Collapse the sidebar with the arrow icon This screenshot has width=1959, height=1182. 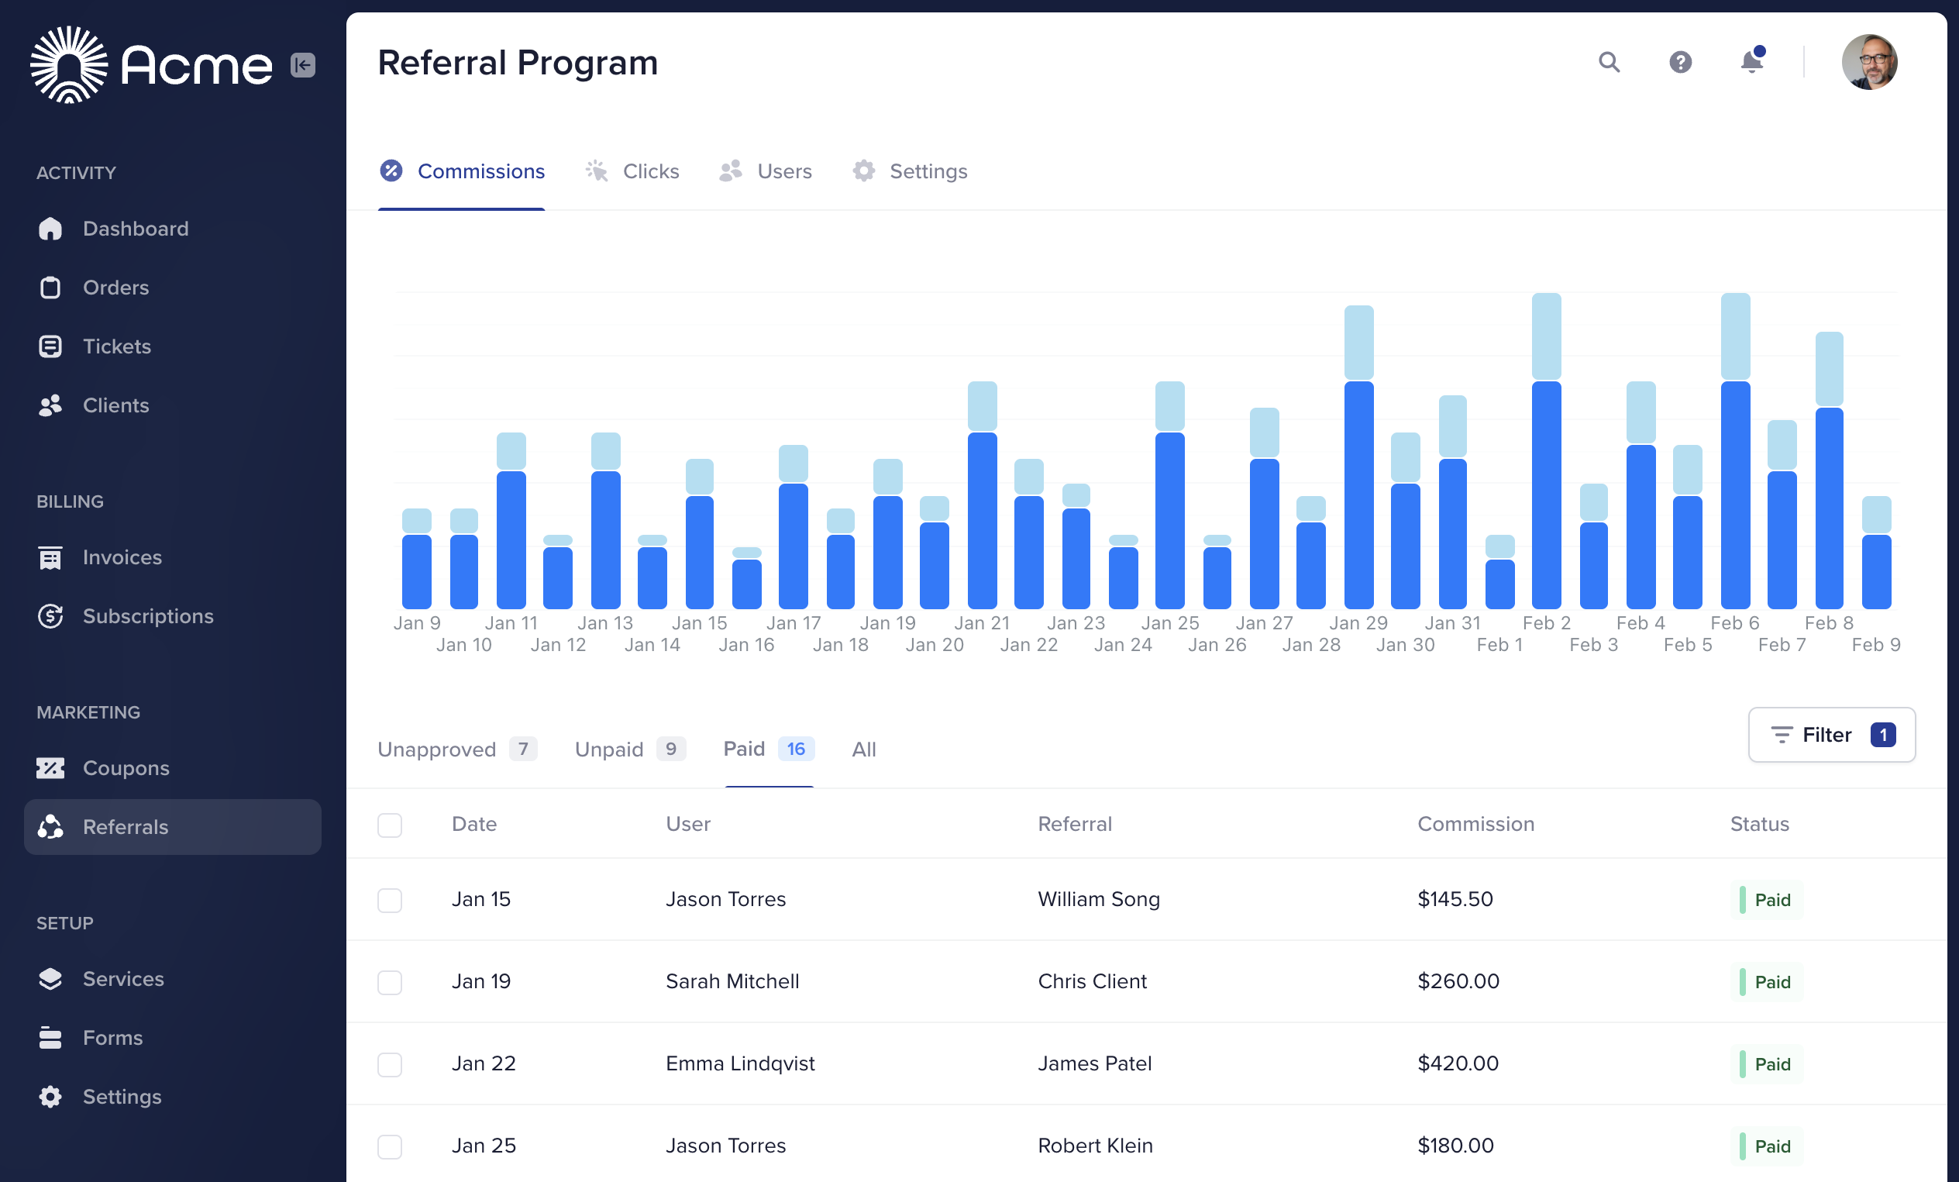[303, 64]
